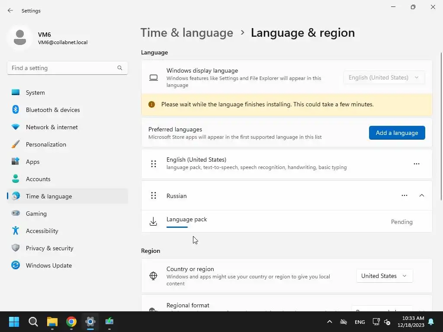Image resolution: width=443 pixels, height=332 pixels.
Task: Go back with the Settings back arrow
Action: click(10, 10)
